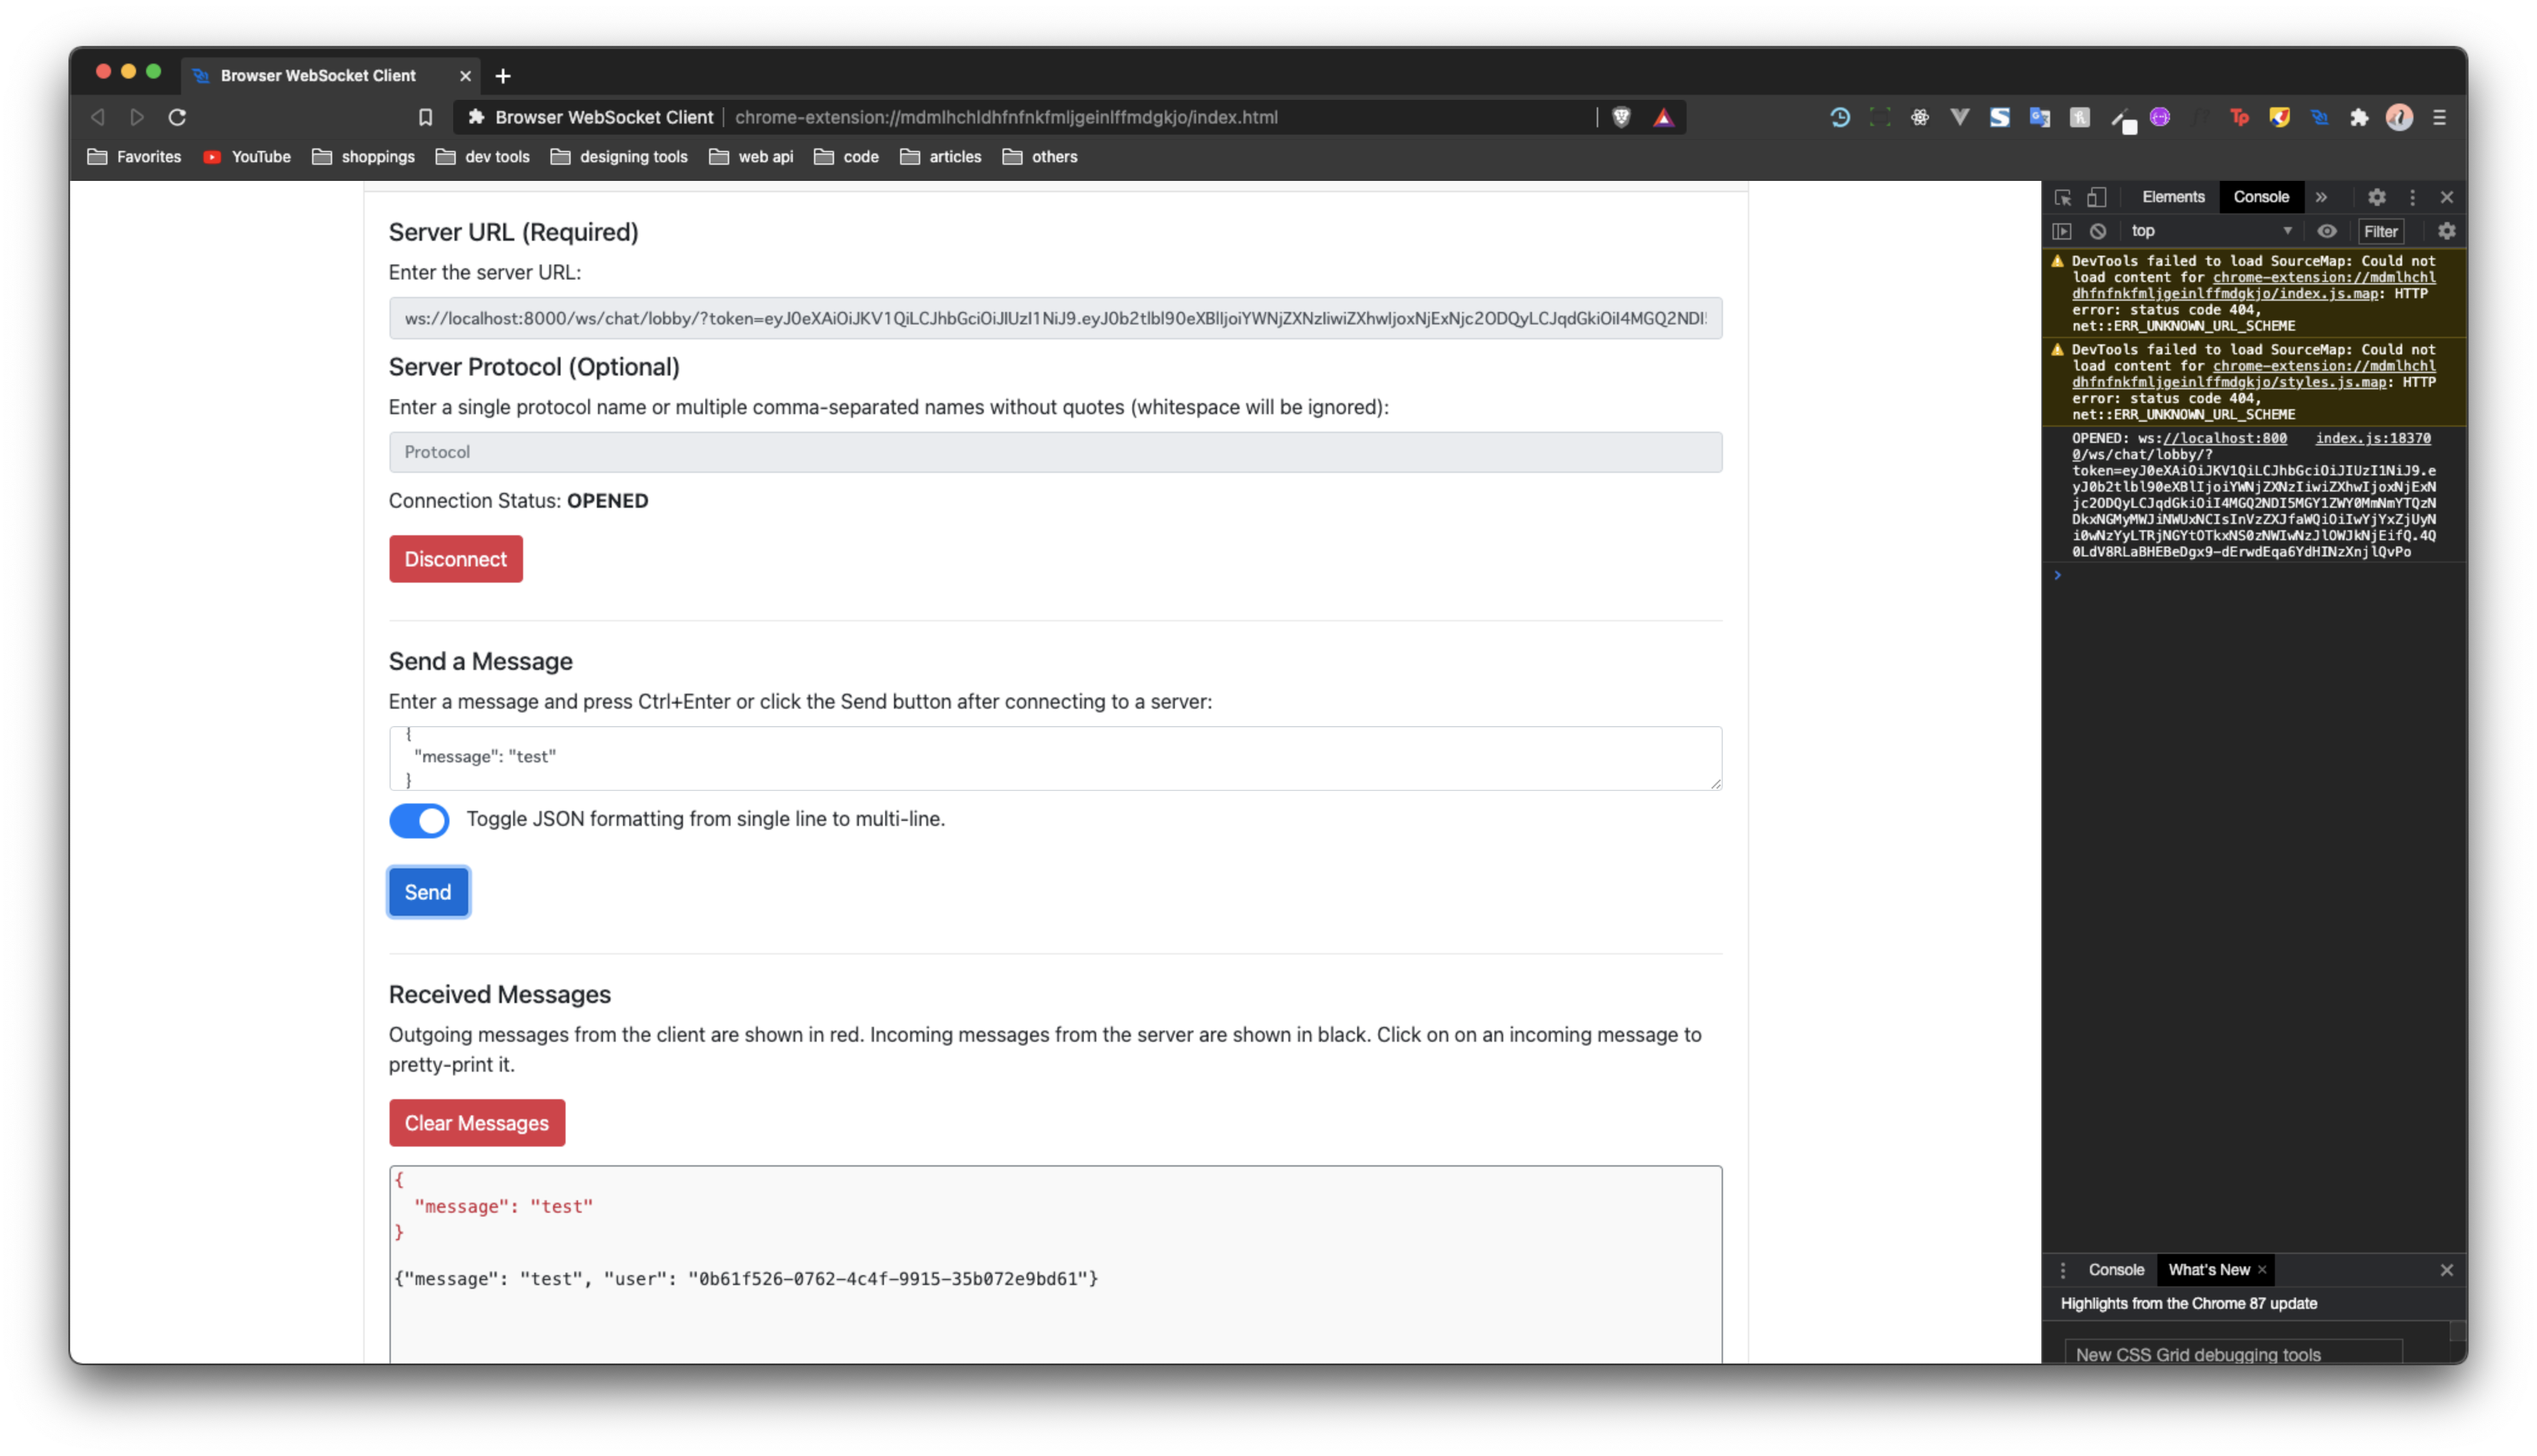
Task: Clear the console with the ban icon
Action: (x=2098, y=231)
